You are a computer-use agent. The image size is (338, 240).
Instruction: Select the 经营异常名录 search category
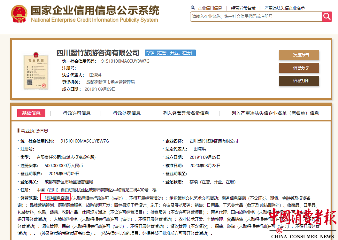click(x=243, y=8)
